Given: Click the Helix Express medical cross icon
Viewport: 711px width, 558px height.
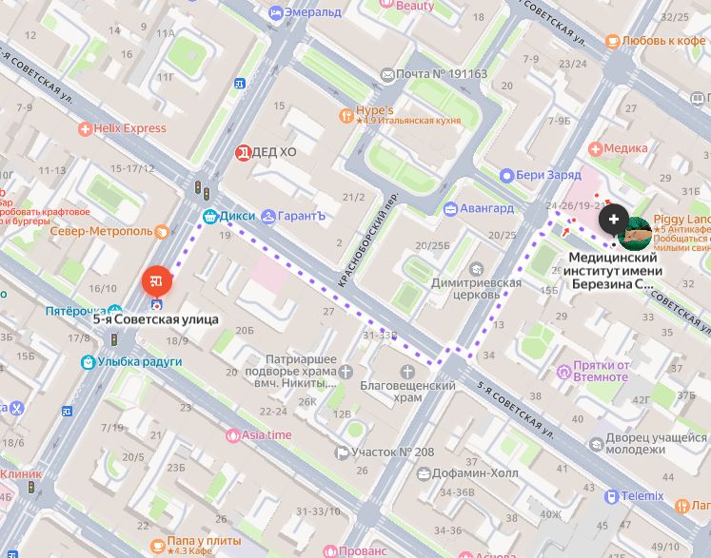Looking at the screenshot, I should (85, 129).
